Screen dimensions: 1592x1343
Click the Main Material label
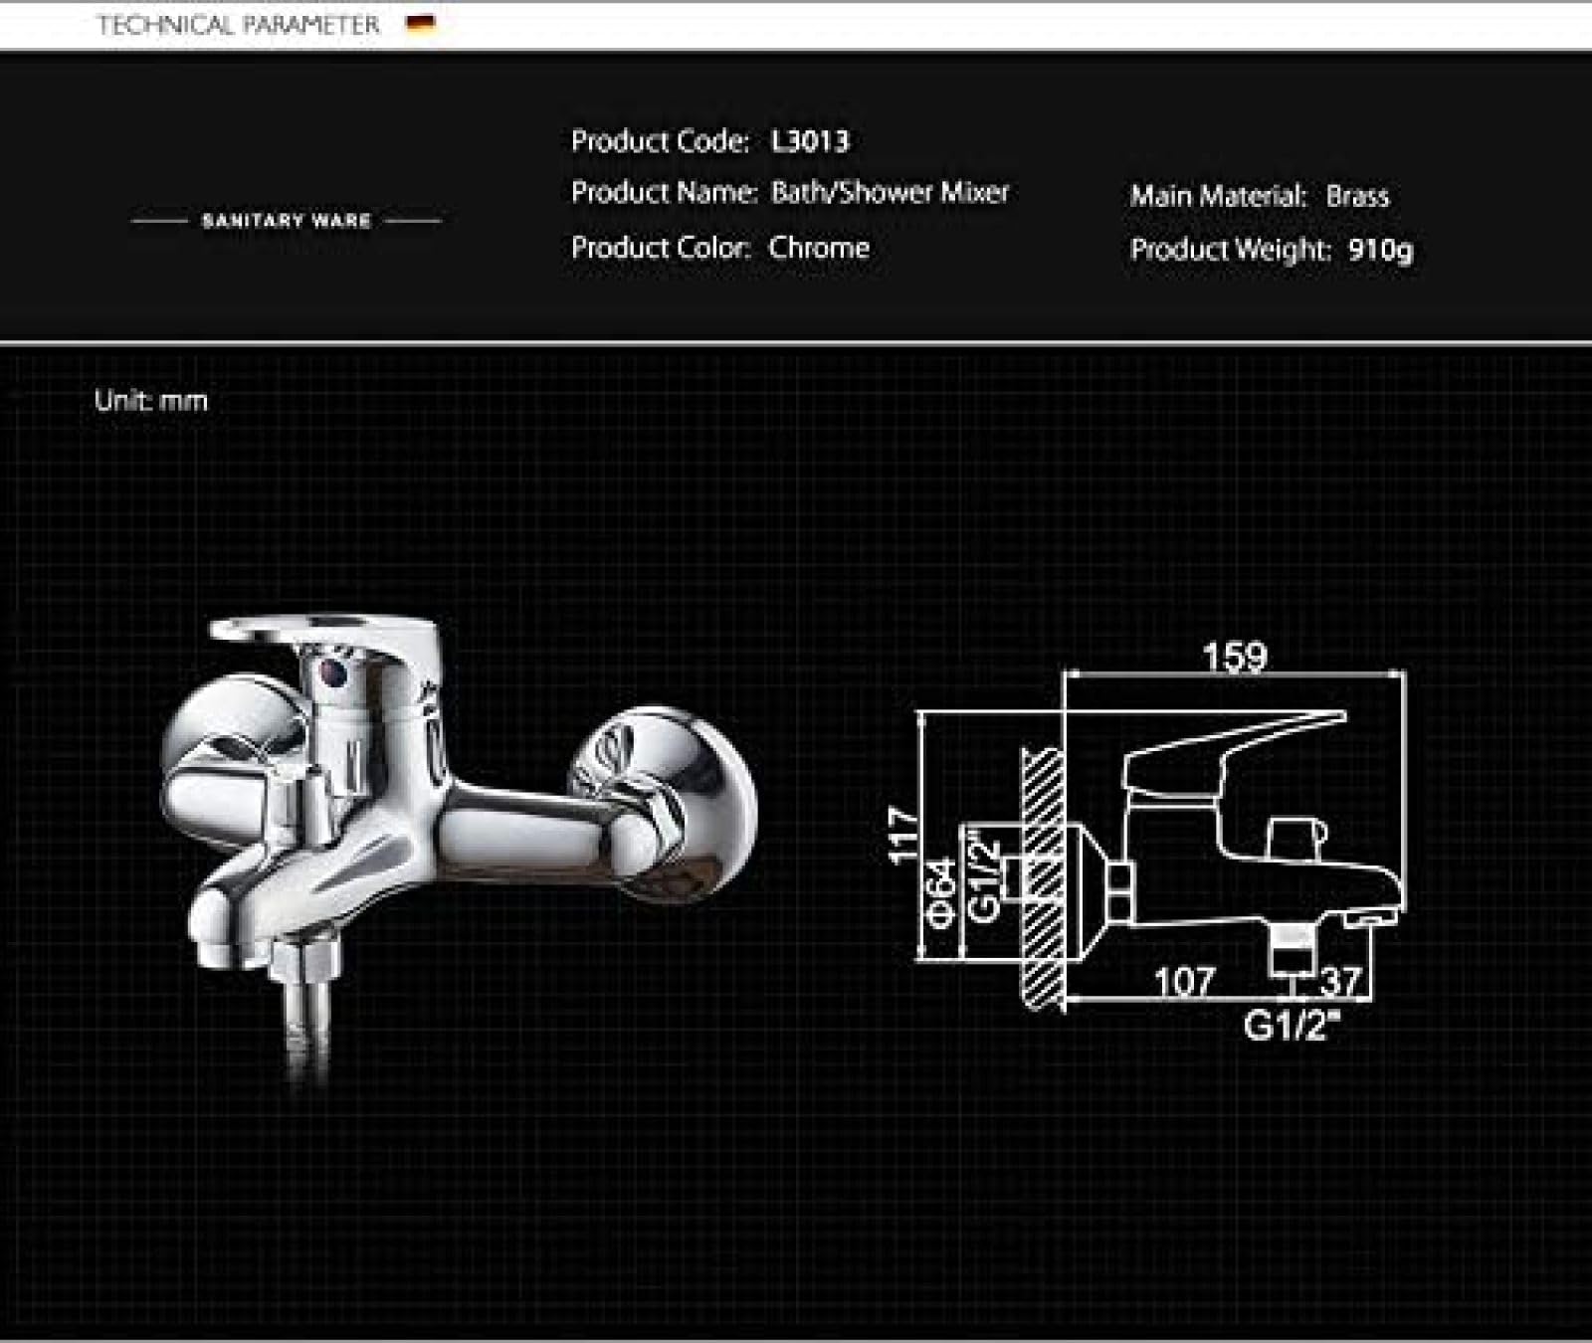pyautogui.click(x=1218, y=195)
